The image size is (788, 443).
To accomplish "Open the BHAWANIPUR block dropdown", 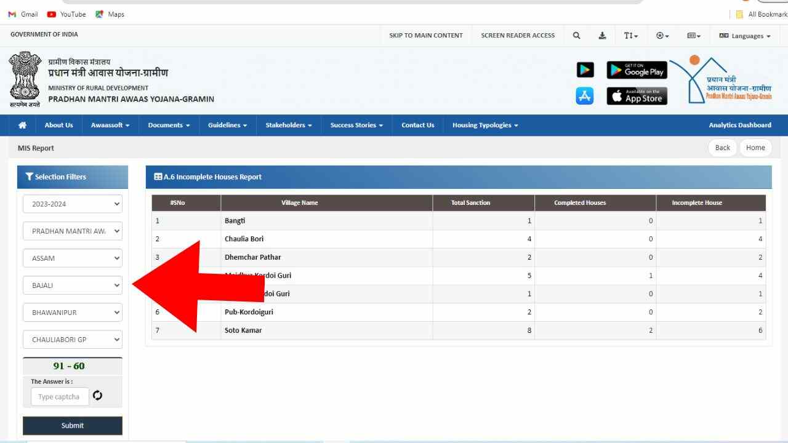I will click(73, 313).
